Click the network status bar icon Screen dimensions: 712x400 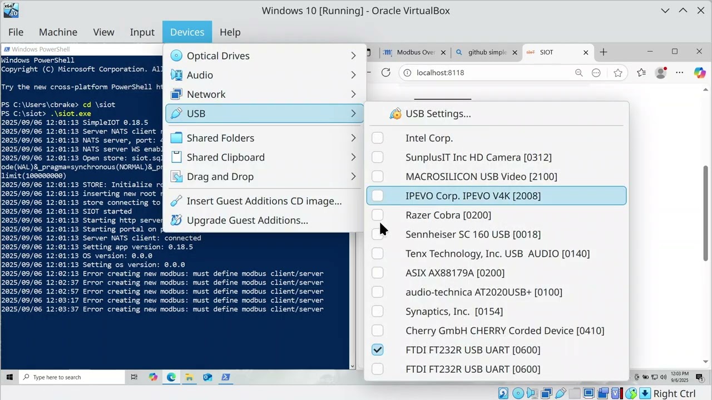(546, 393)
